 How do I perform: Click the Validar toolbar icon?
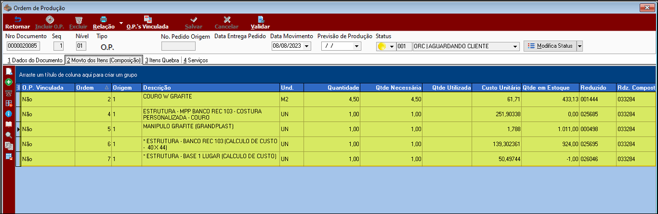tap(260, 20)
